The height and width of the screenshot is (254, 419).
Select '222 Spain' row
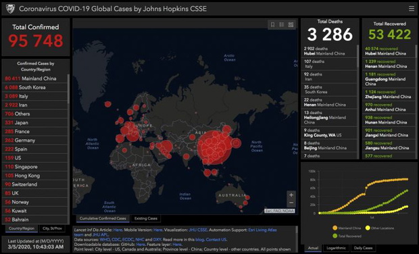[x=34, y=149]
